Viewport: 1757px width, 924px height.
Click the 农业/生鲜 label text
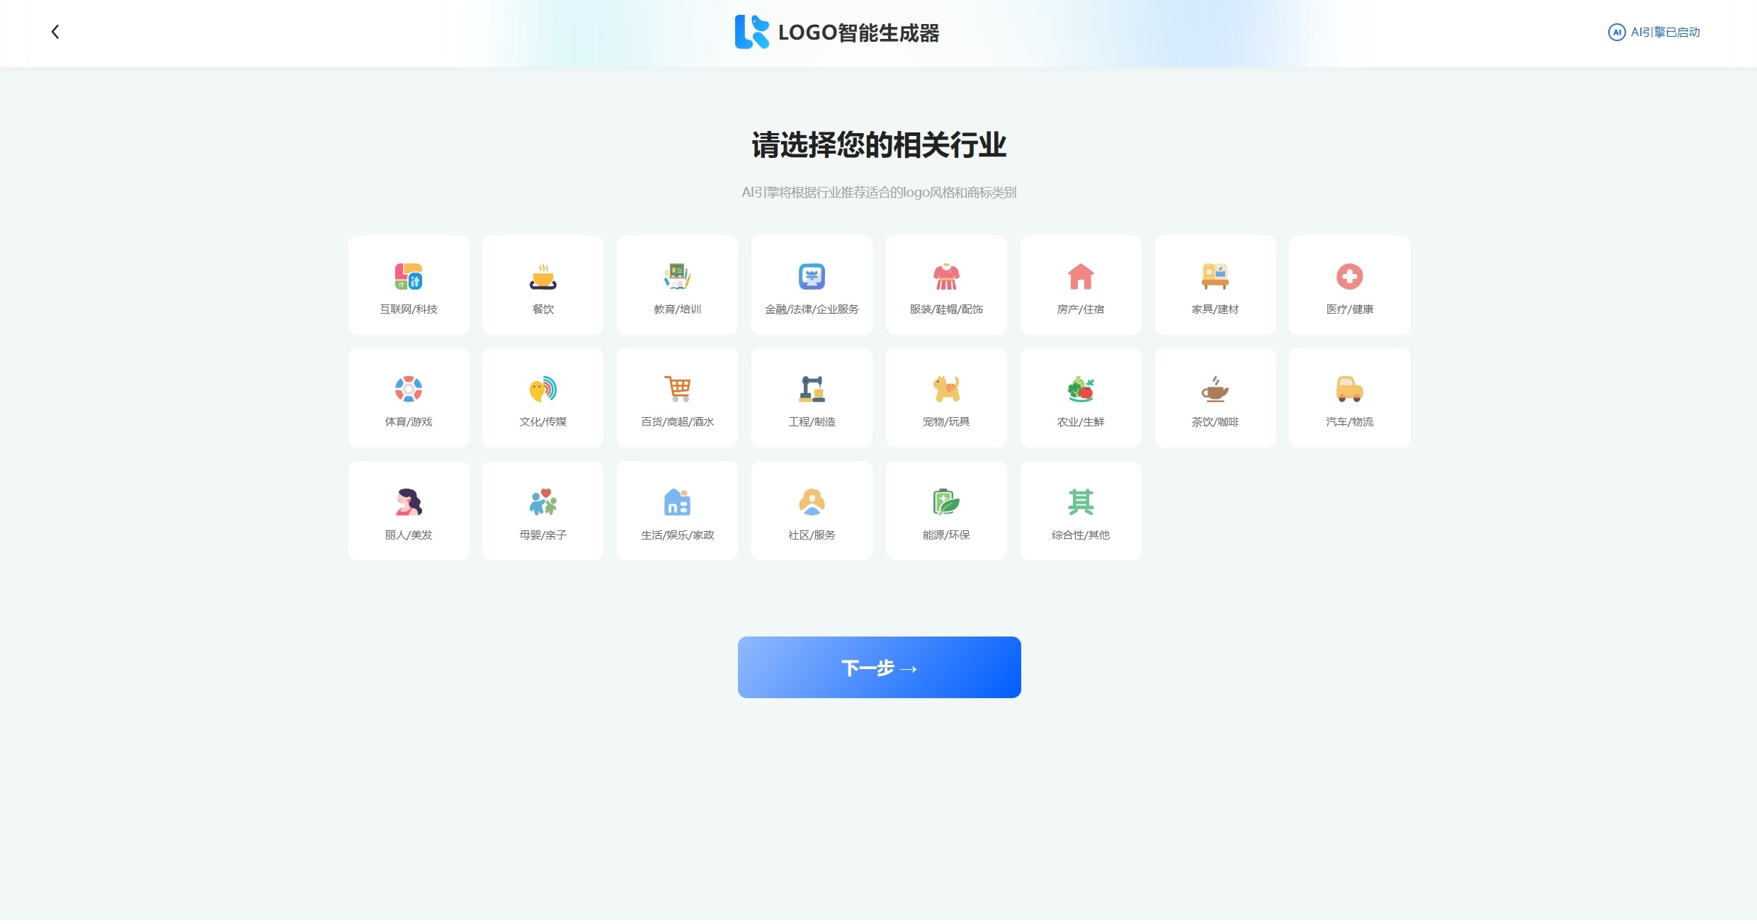1081,421
